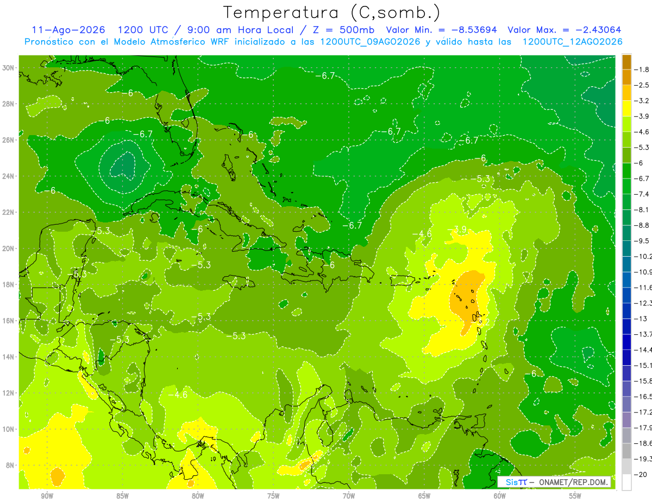Viewport: 652px width, 503px height.
Task: Click the colorbar label '-11.6'
Action: 643,288
